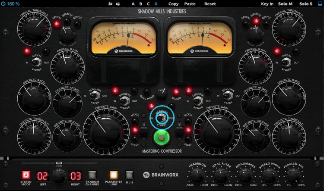Viewport: 324px width, 191px height.
Task: Click the Reset button
Action: click(210, 4)
